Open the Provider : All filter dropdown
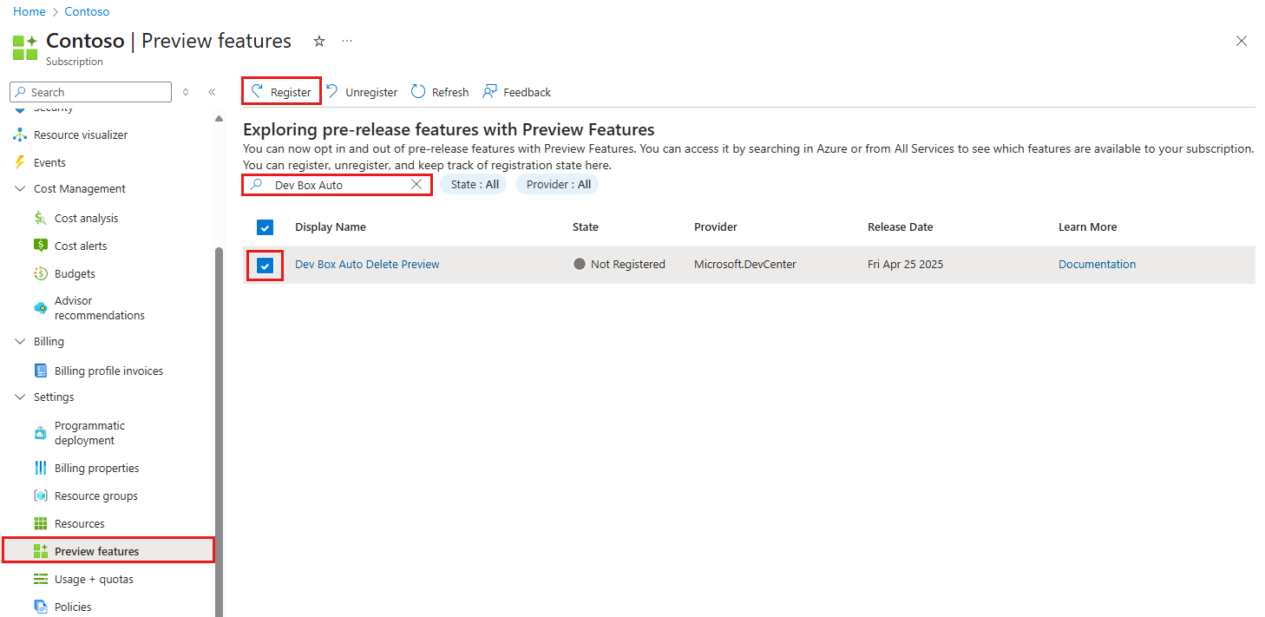This screenshot has height=617, width=1265. pos(556,184)
